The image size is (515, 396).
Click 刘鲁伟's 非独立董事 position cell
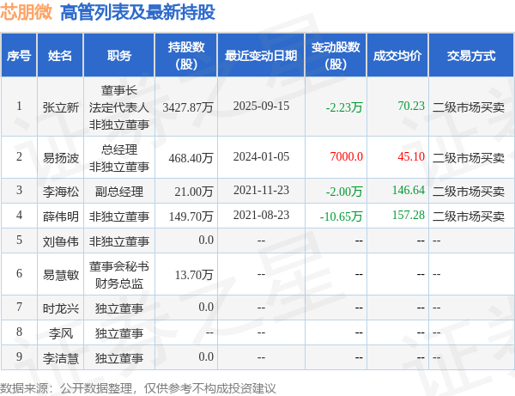[x=119, y=241]
